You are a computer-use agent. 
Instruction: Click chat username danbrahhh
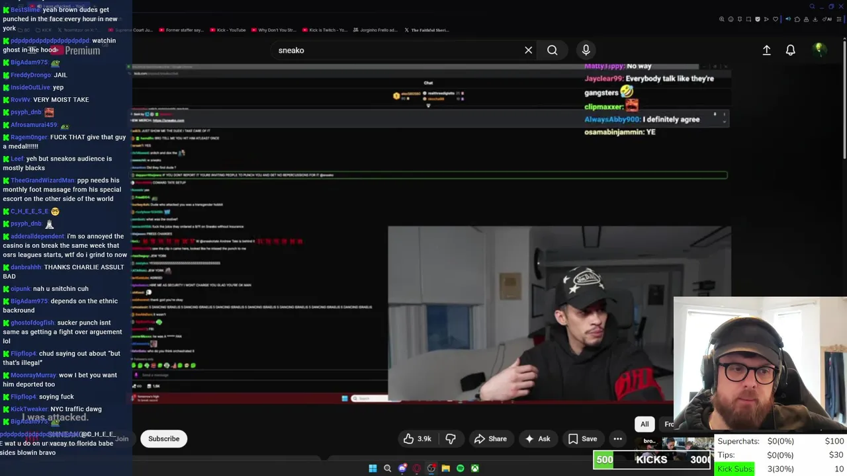[26, 267]
